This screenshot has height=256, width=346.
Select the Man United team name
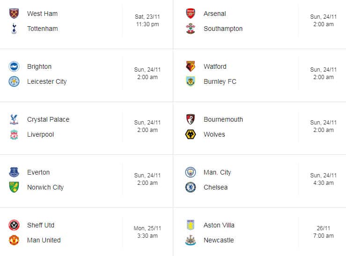(x=44, y=240)
